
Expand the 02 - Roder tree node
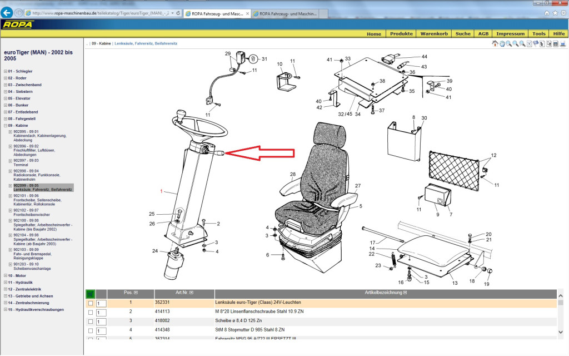(6, 78)
